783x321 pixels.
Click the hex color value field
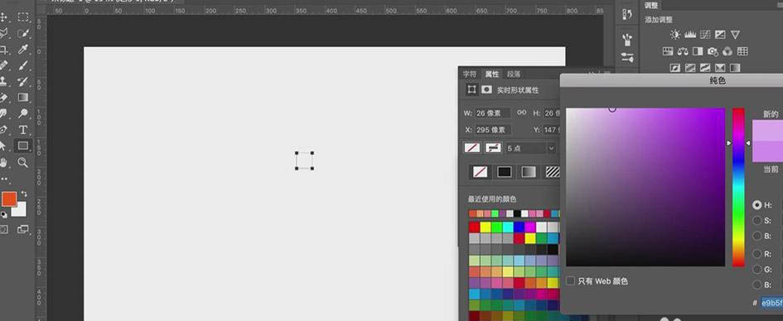[771, 303]
